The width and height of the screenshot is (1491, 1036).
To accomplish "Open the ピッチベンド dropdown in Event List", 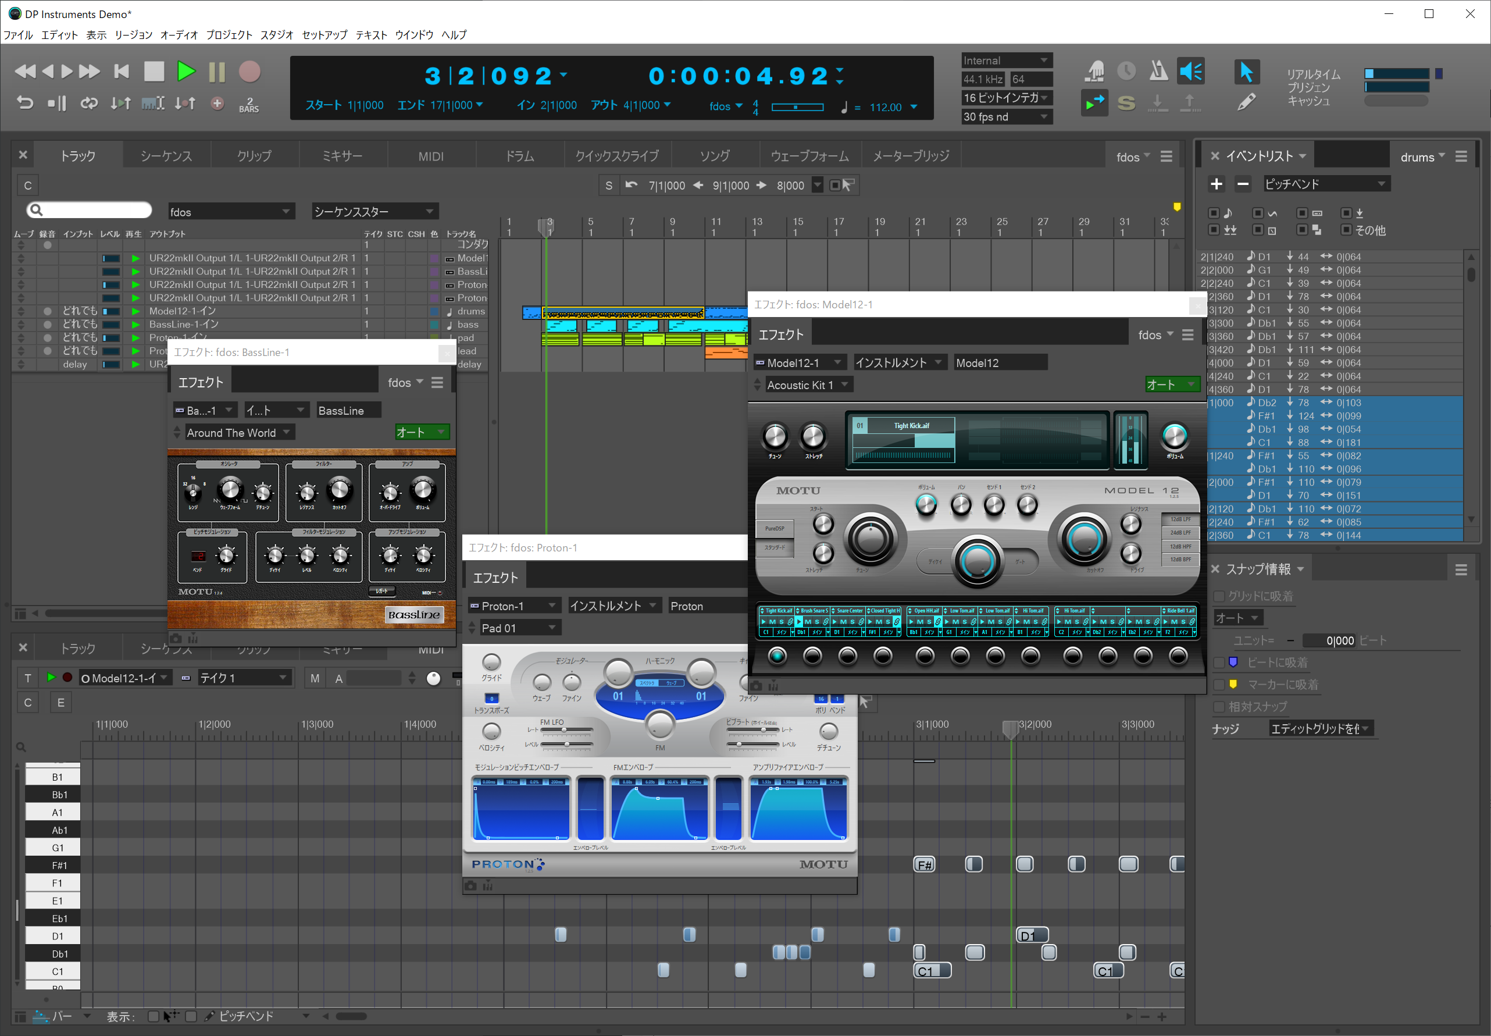I will (x=1326, y=184).
